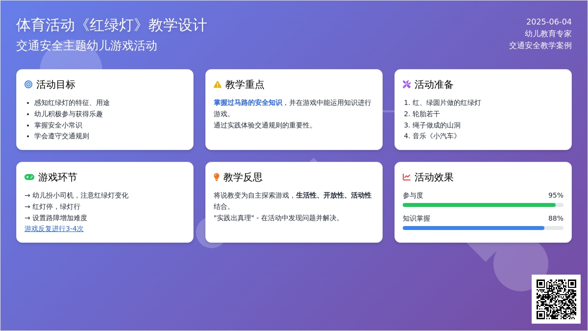
Task: Click the date 2025-06-04
Action: pos(549,22)
